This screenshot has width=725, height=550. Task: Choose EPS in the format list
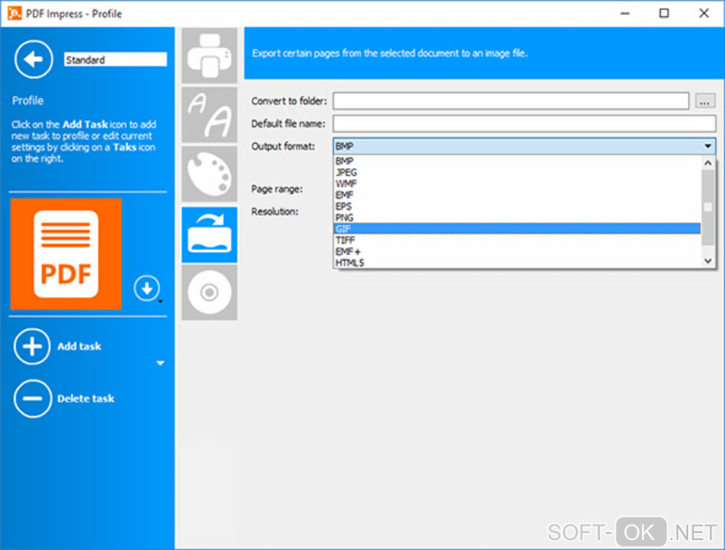pyautogui.click(x=517, y=206)
